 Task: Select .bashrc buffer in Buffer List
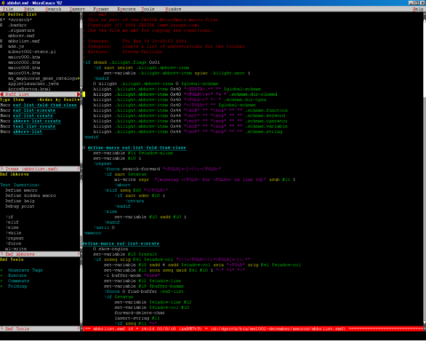17,25
